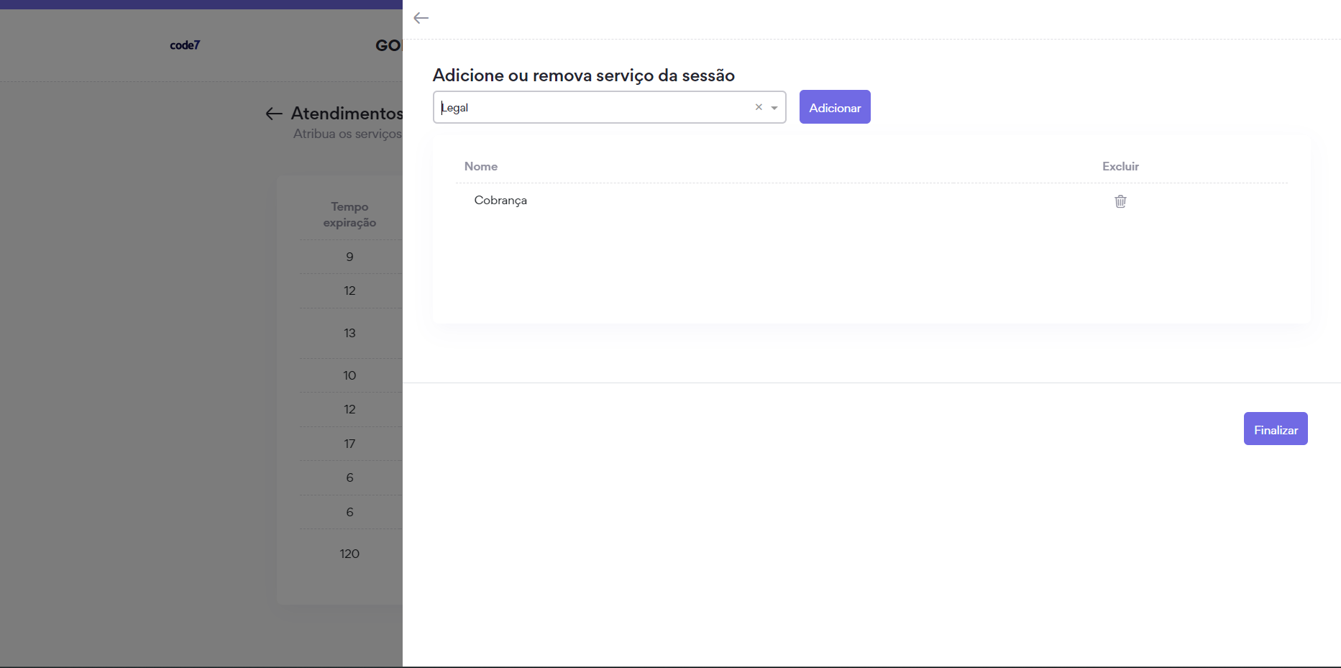Screen dimensions: 1341x668
Task: Click the code7 logo in the header
Action: coord(185,45)
